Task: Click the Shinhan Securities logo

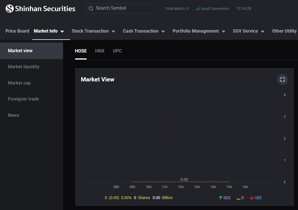Action: pyautogui.click(x=40, y=9)
